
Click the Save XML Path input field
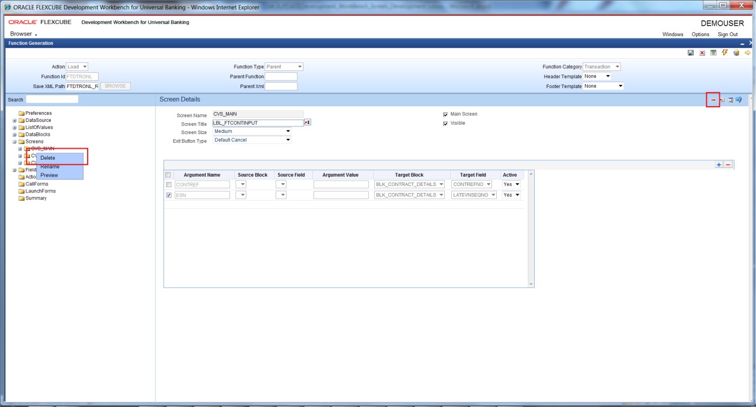click(82, 86)
